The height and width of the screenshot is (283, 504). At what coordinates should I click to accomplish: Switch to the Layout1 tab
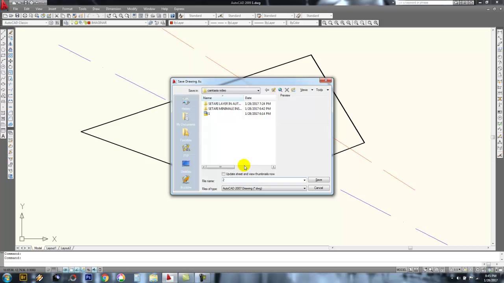coord(51,248)
